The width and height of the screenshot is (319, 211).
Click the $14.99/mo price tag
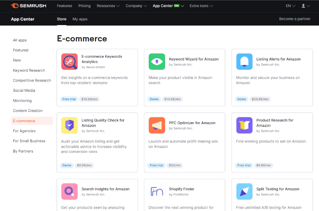[172, 99]
